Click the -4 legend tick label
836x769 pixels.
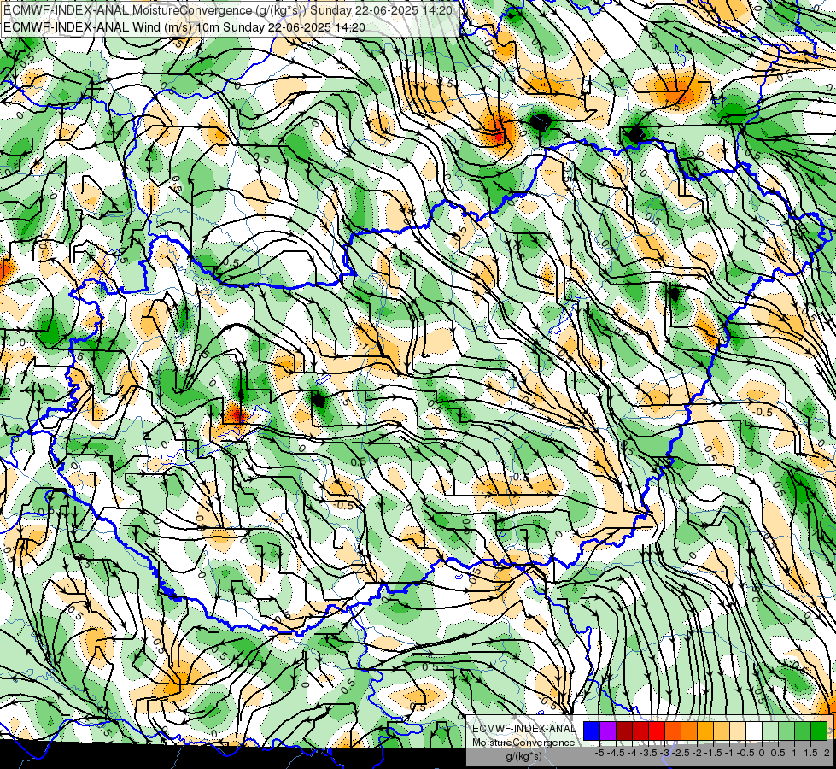tap(633, 753)
